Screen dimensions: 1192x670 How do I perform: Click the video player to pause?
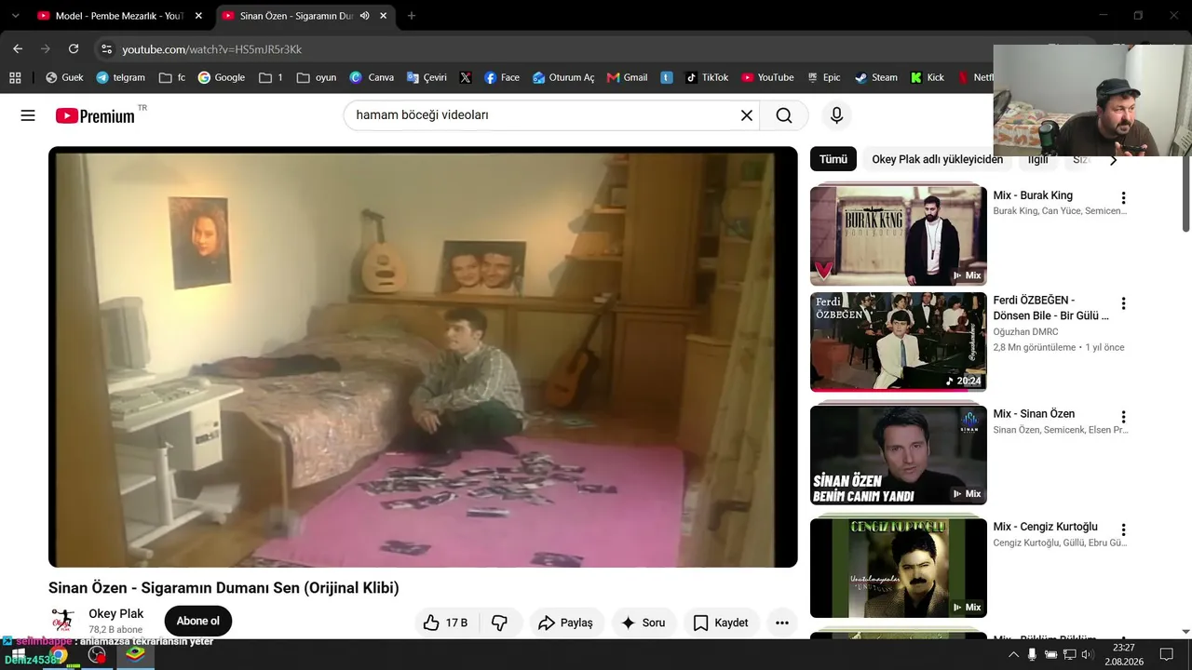[x=423, y=356]
